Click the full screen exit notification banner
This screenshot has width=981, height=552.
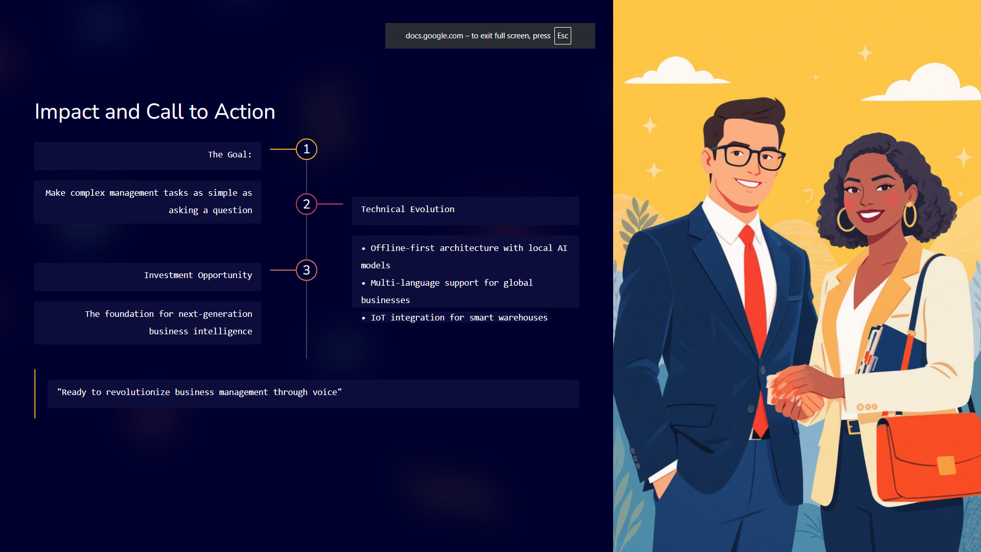click(478, 36)
